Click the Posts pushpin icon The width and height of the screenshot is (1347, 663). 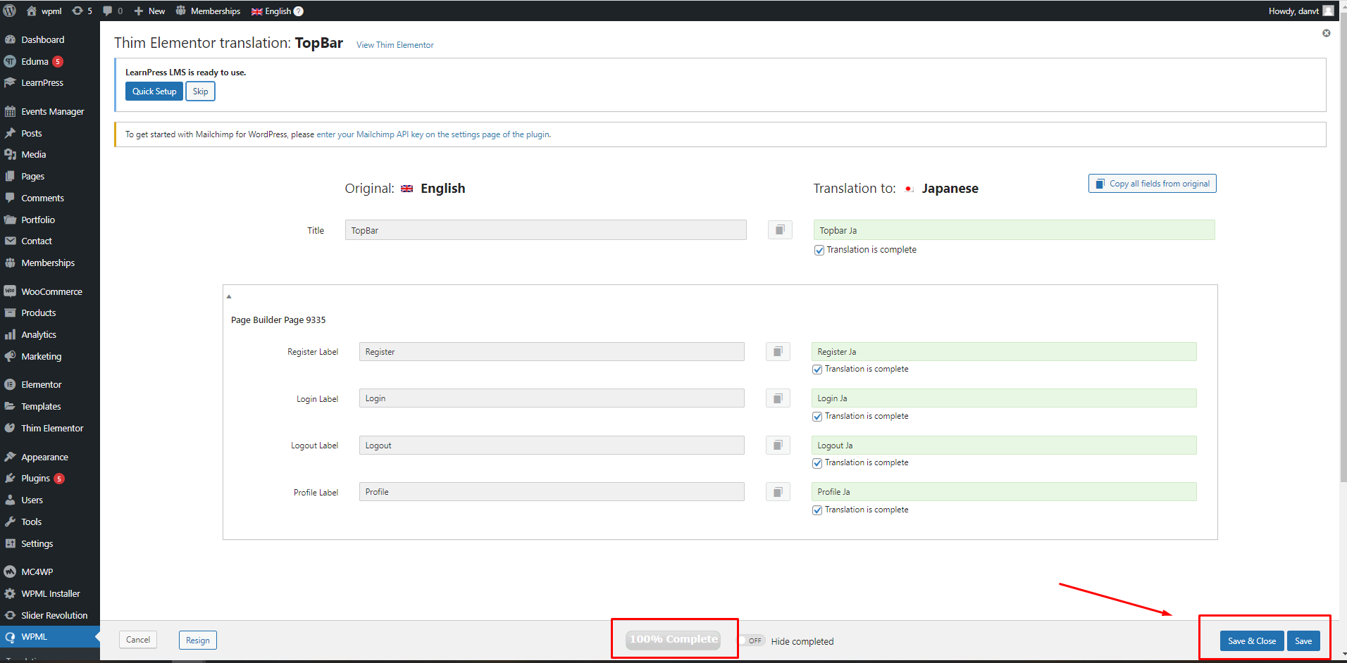tap(10, 133)
